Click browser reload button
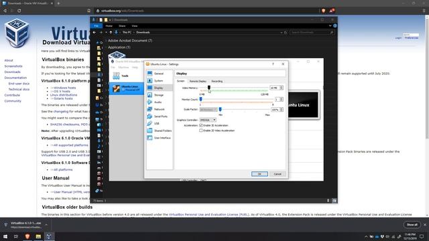Screen dimensions: 429x241 (x=19, y=11)
